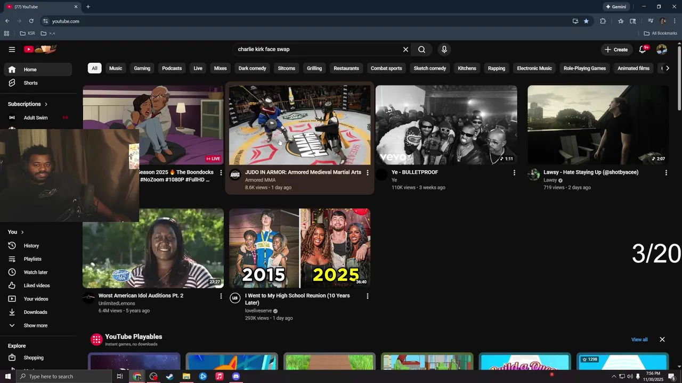Open a new Chrome tab
This screenshot has height=383, width=682.
88,7
